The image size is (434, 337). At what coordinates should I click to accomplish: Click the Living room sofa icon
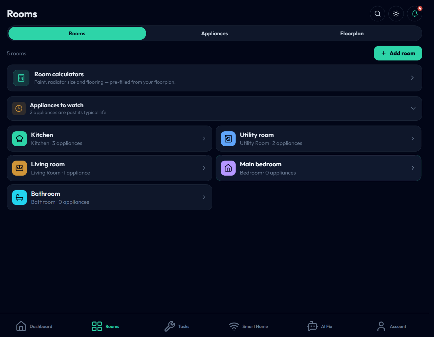point(20,168)
